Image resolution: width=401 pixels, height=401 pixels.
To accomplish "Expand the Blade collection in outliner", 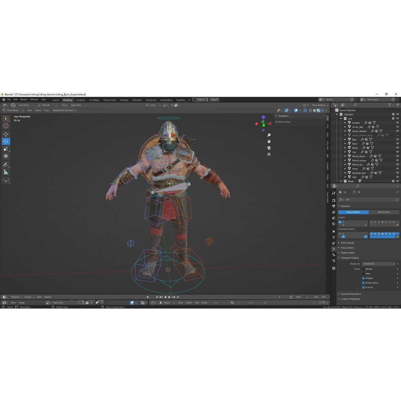I will pyautogui.click(x=341, y=181).
